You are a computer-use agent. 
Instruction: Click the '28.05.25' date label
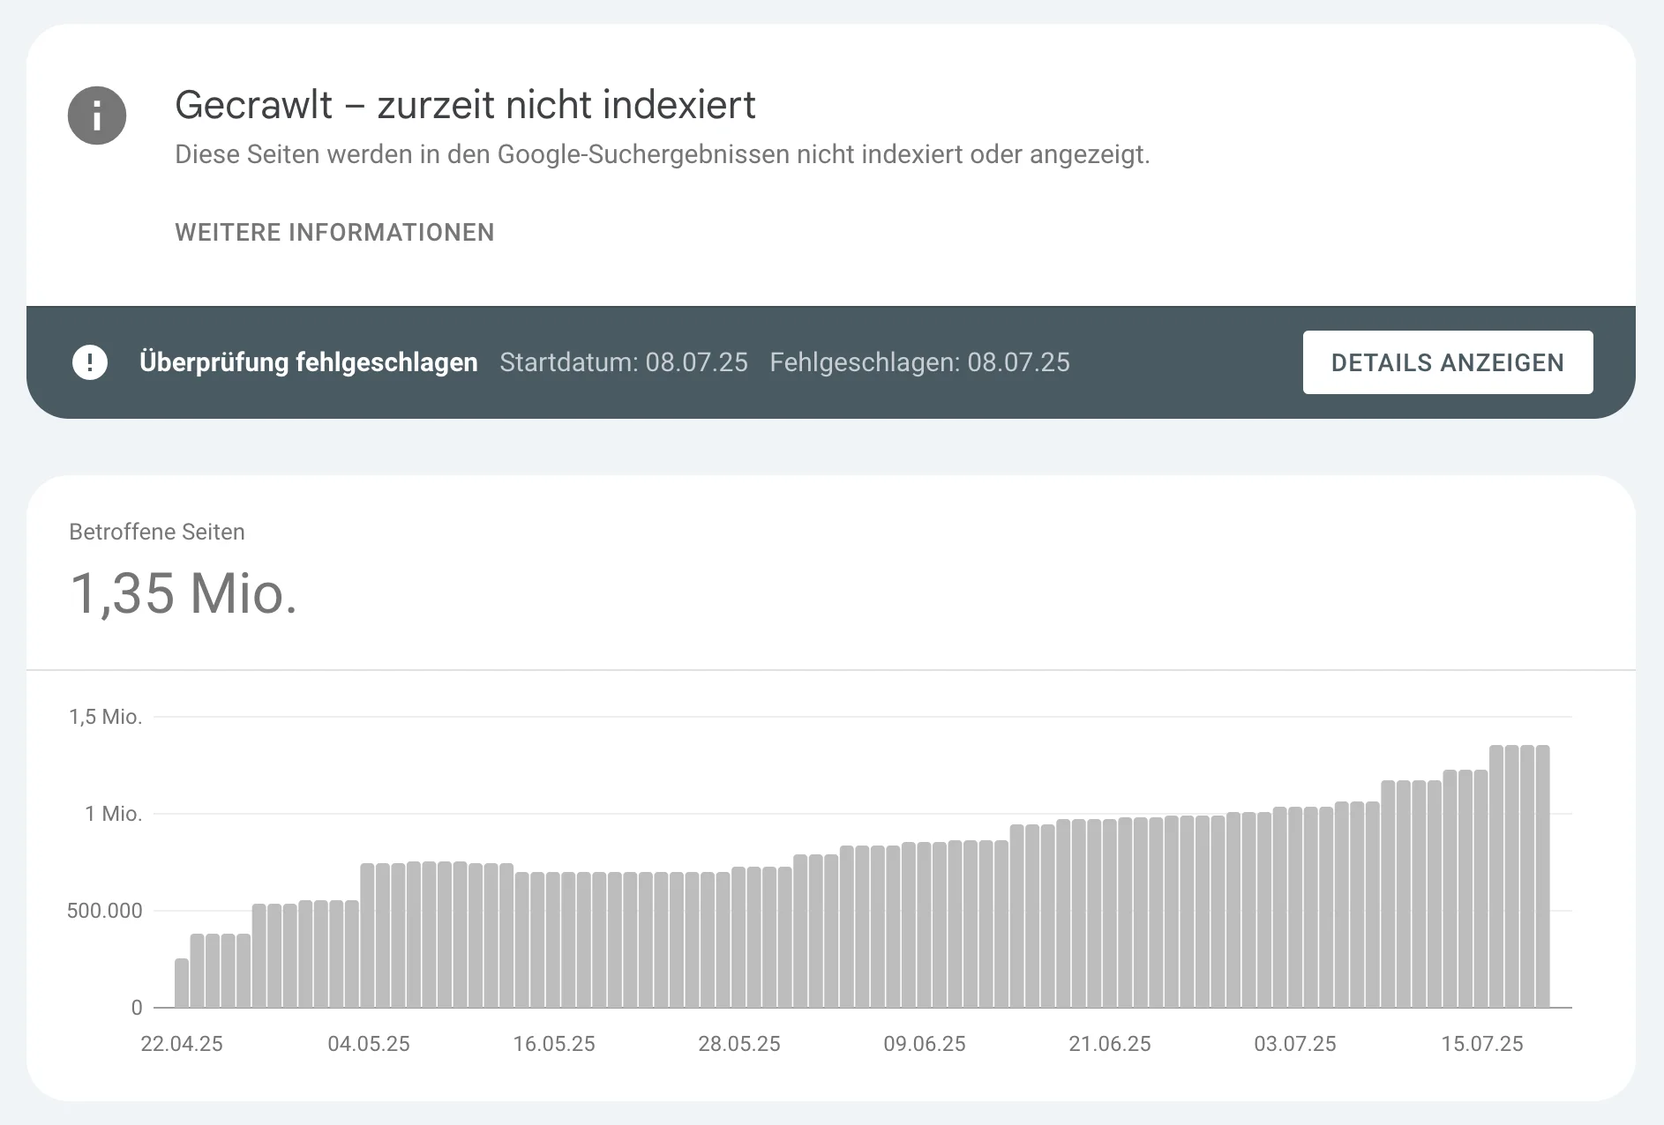coord(739,1044)
